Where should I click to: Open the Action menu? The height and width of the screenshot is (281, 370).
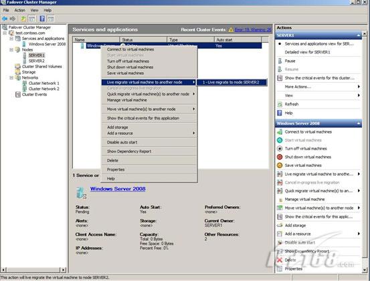[x=20, y=11]
